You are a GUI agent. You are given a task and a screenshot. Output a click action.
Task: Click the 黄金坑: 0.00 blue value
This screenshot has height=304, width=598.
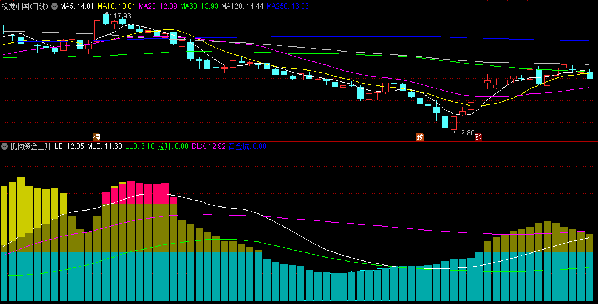pos(248,146)
